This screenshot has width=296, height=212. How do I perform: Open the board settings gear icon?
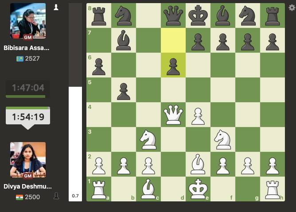[292, 8]
